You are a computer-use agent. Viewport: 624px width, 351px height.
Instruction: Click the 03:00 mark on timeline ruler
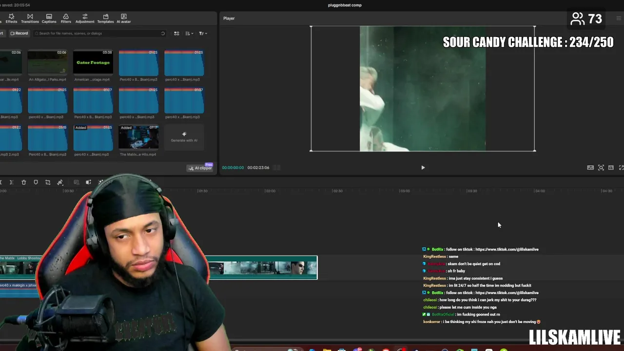[405, 191]
